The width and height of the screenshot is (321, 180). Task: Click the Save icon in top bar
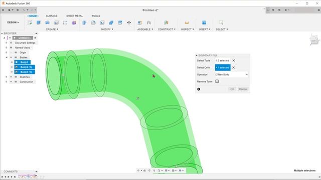[18, 10]
